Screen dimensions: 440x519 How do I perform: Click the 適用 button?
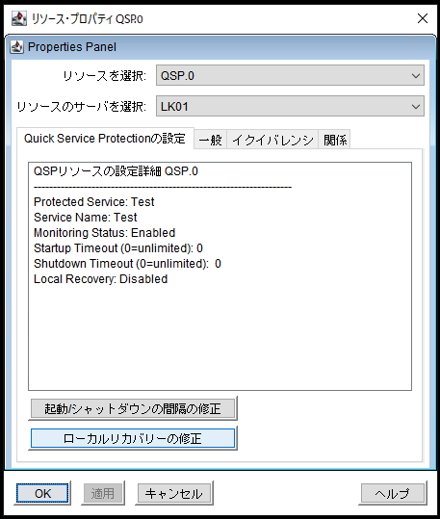(x=103, y=494)
